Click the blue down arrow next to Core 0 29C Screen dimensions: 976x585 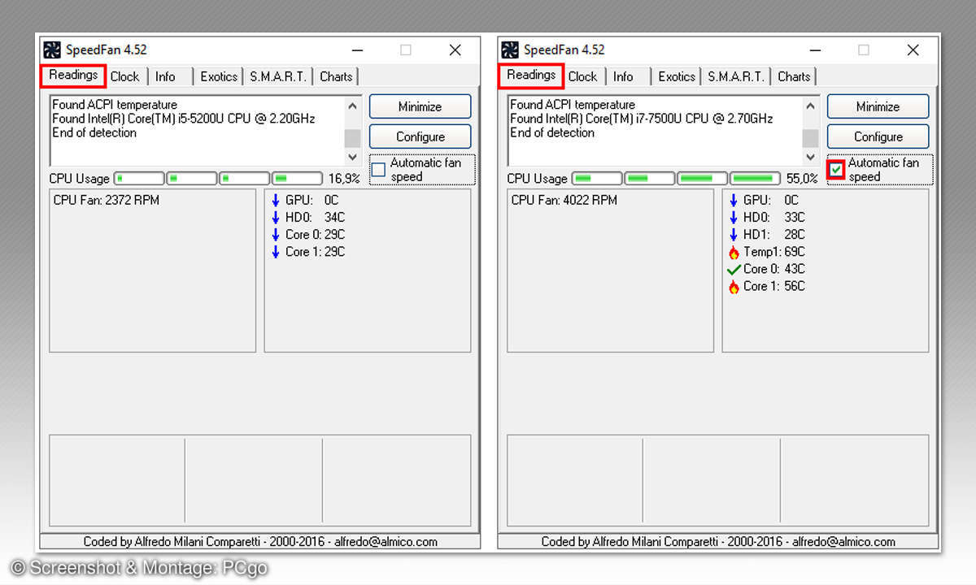[x=276, y=235]
